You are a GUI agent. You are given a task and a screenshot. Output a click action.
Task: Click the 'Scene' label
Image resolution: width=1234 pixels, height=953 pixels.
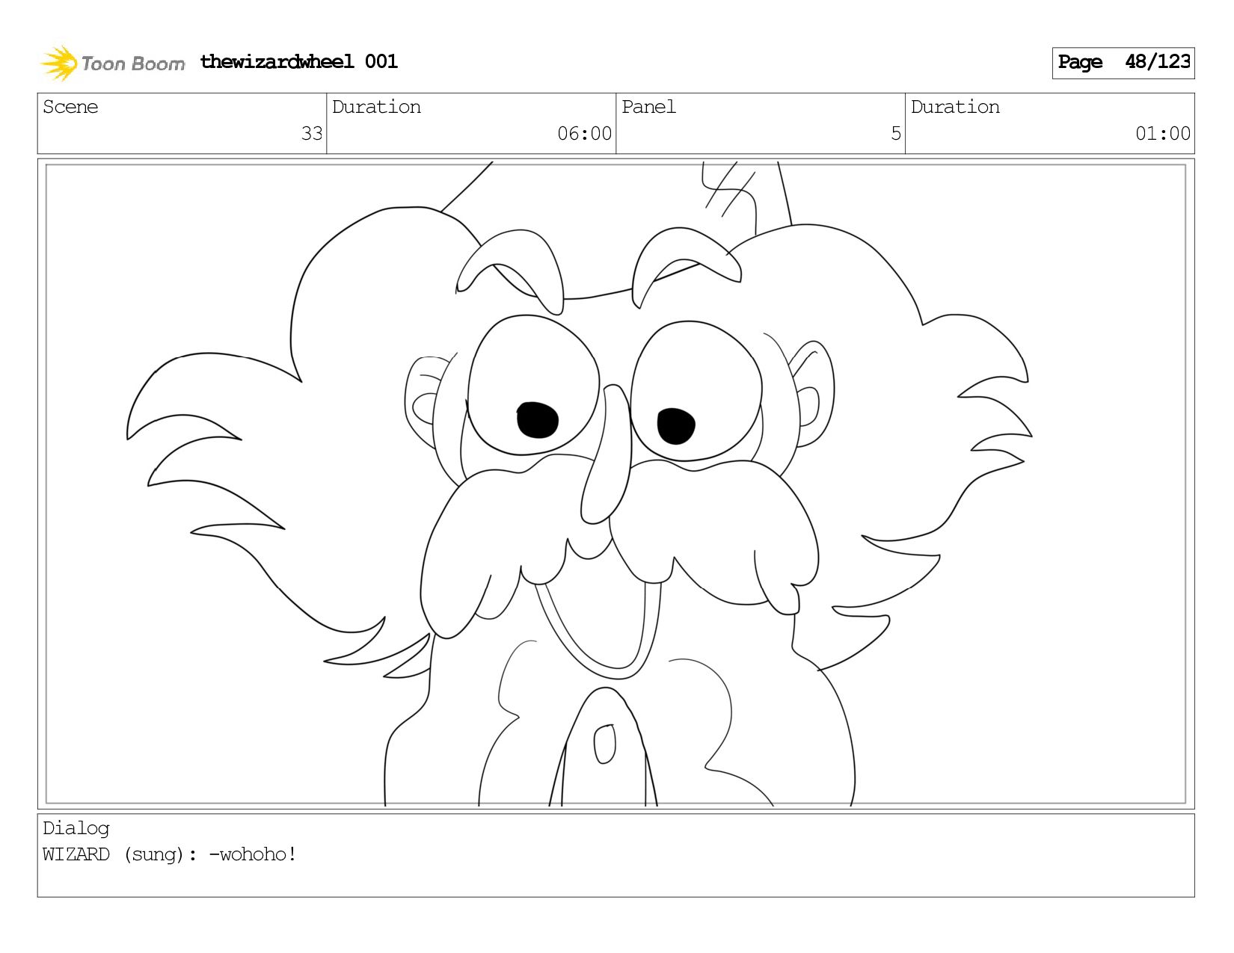coord(70,107)
